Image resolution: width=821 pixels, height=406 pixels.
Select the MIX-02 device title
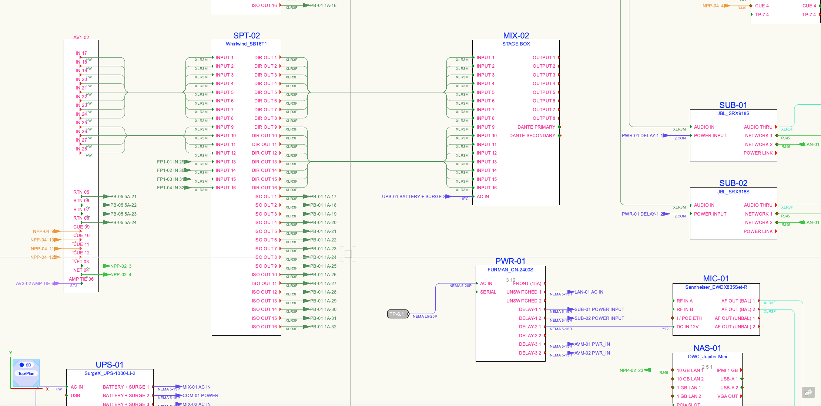(x=516, y=36)
